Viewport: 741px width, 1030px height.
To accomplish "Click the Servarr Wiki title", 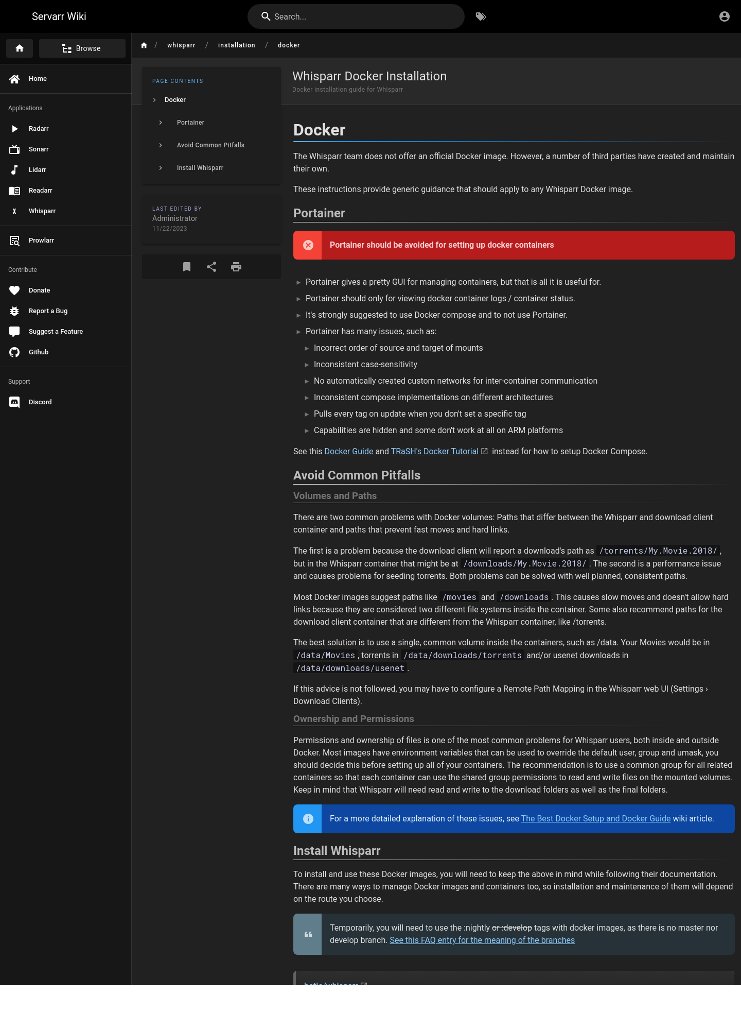I will click(59, 16).
